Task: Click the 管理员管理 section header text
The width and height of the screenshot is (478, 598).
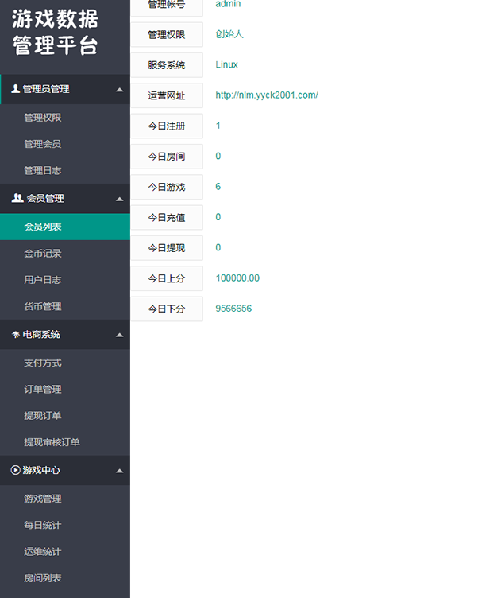Action: pyautogui.click(x=46, y=89)
